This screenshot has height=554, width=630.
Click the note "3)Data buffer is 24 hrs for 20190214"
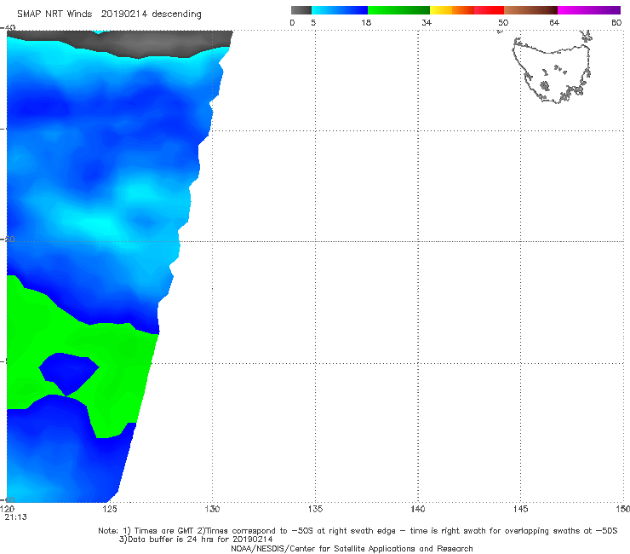(196, 540)
